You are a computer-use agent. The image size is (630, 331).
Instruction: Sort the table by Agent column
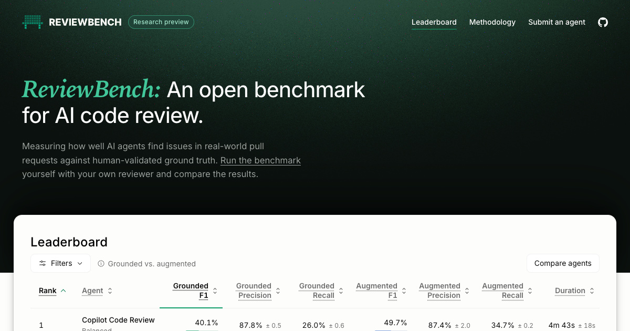(x=97, y=291)
